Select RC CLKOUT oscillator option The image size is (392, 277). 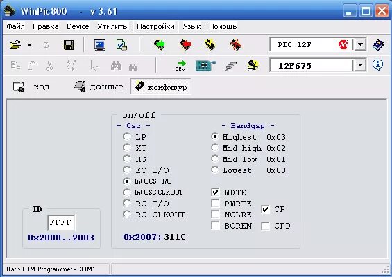pos(127,214)
